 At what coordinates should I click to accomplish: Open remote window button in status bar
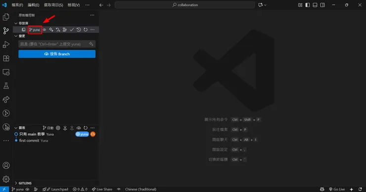coord(4,189)
